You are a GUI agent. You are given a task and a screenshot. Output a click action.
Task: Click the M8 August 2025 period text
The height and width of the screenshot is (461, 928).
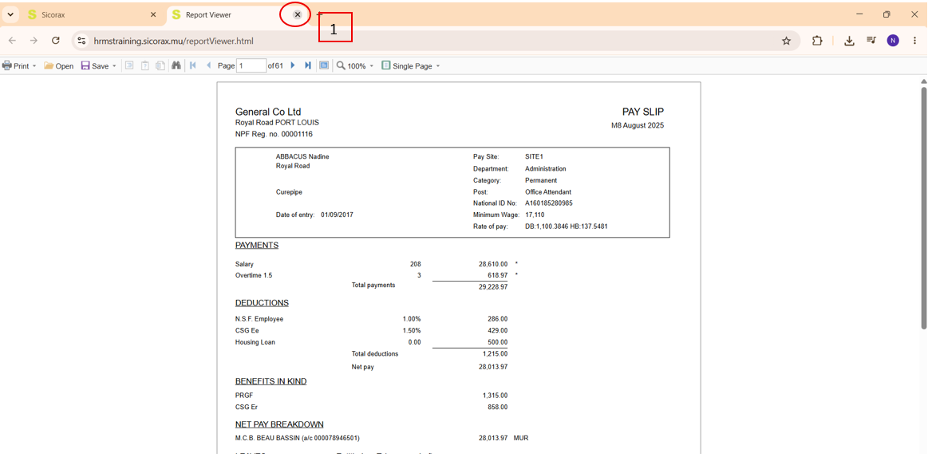(x=638, y=125)
